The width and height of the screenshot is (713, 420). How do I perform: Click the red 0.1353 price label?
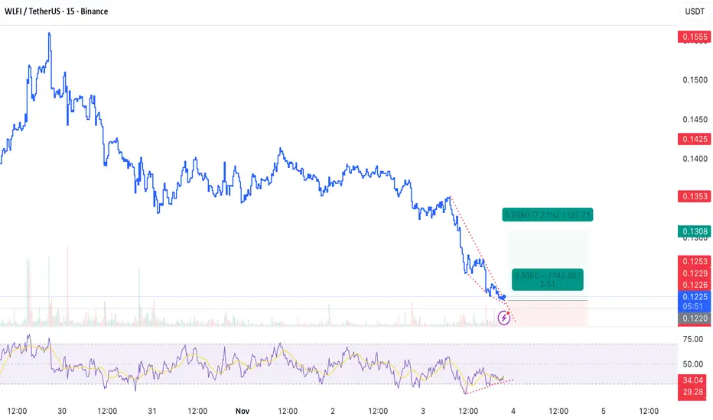pos(695,196)
